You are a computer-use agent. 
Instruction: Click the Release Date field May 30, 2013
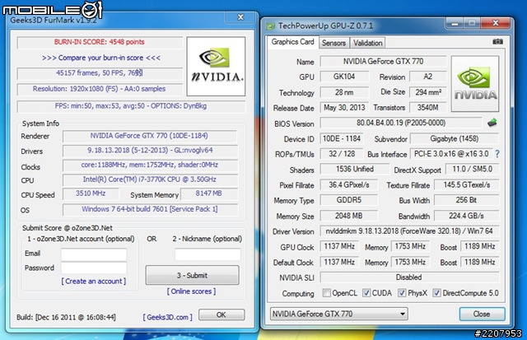(344, 108)
